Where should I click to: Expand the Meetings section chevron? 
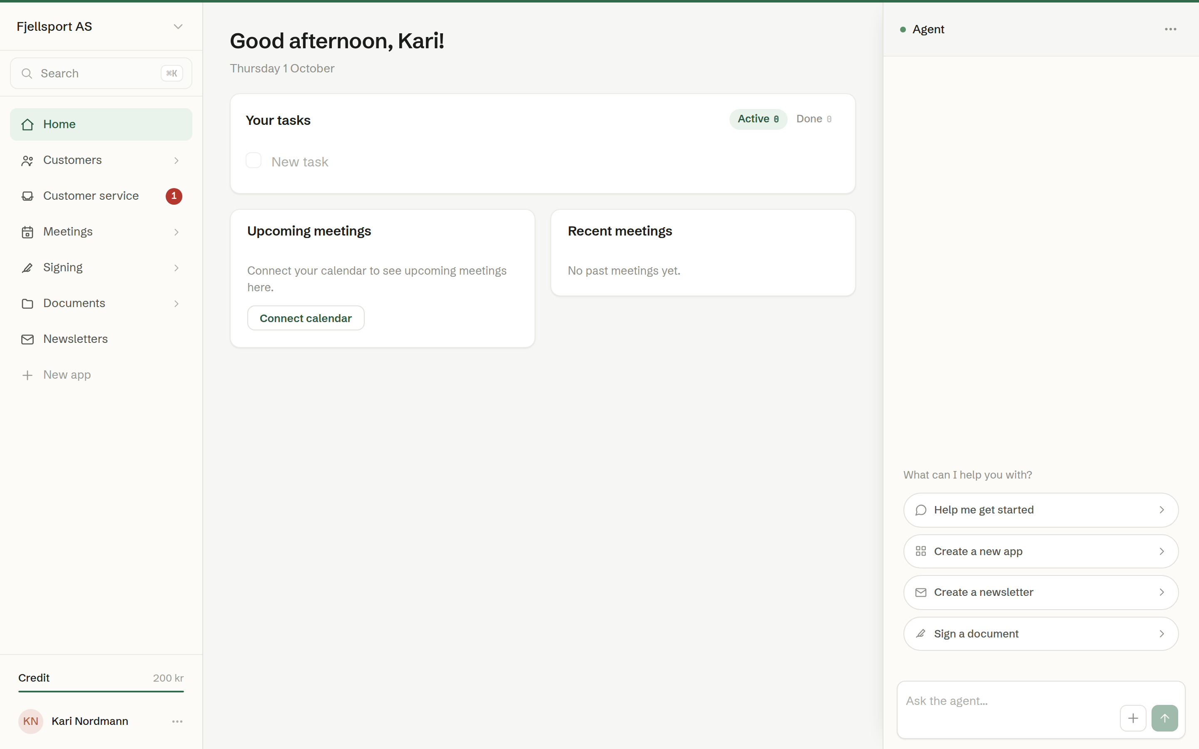pos(177,232)
